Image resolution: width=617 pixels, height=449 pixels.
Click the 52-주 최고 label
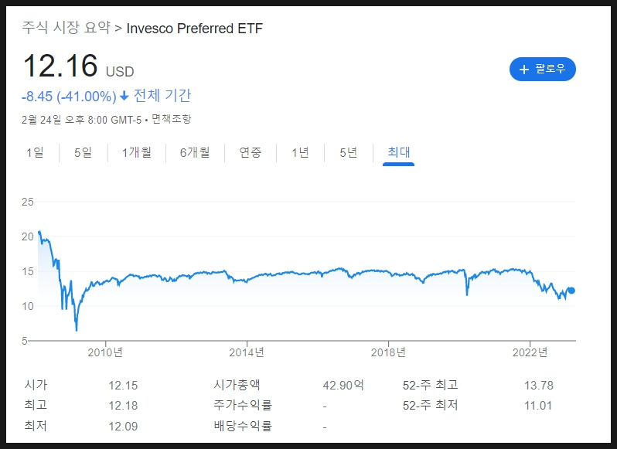431,385
